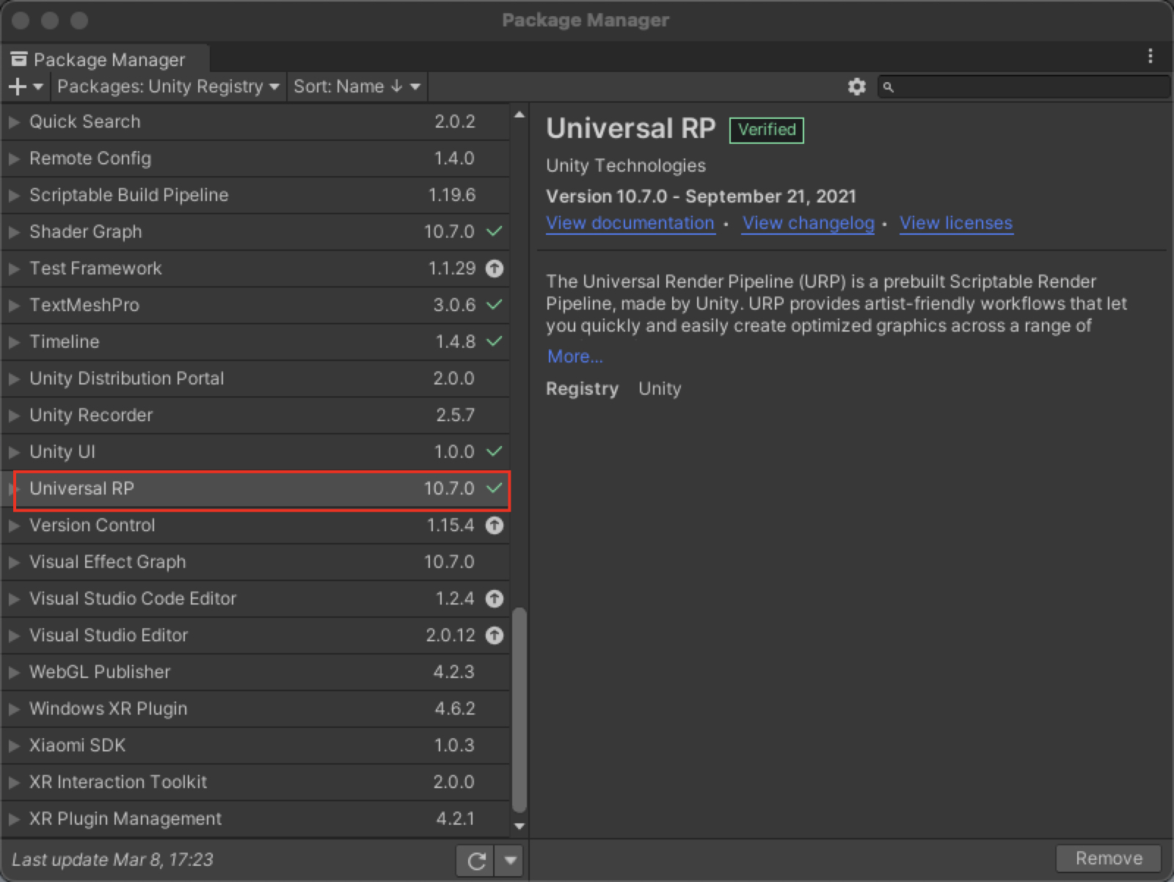Expand Timeline package versions
Screen dimensions: 1174x882
click(14, 342)
